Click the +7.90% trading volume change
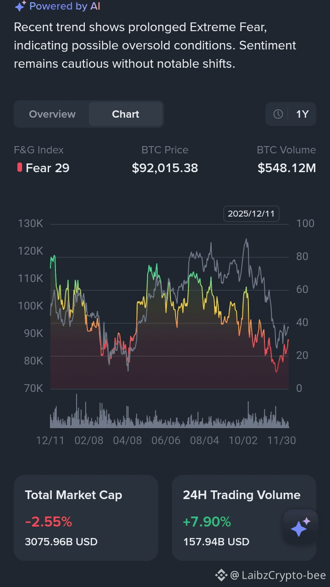Screen dimensions: 330x587 (207, 522)
